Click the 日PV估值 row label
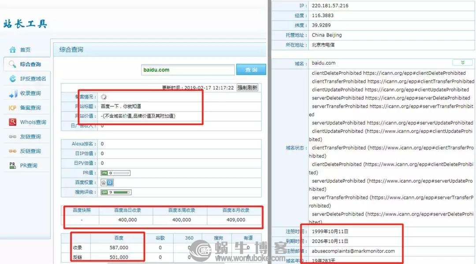The image size is (476, 264). (85, 163)
